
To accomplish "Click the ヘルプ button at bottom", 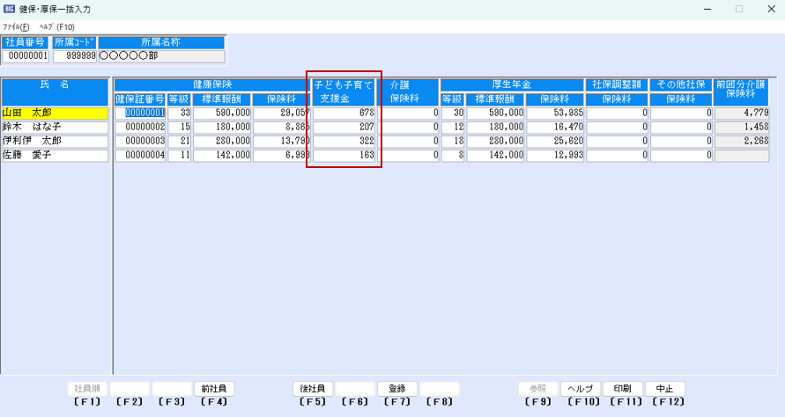I will pos(581,389).
